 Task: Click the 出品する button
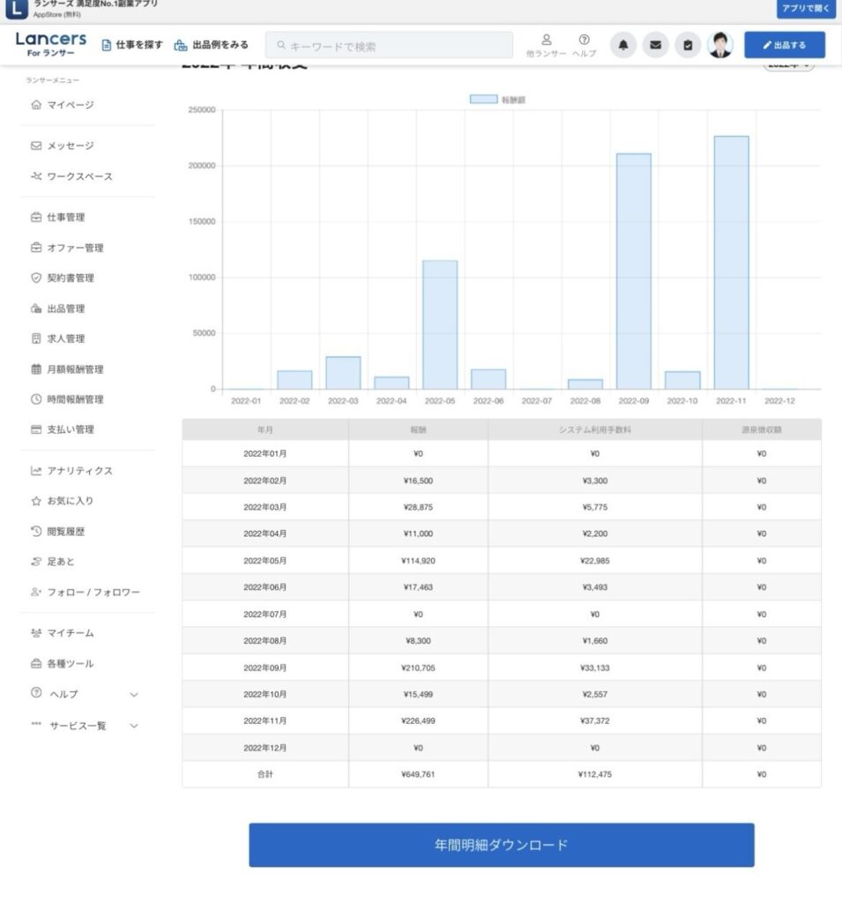coord(784,45)
